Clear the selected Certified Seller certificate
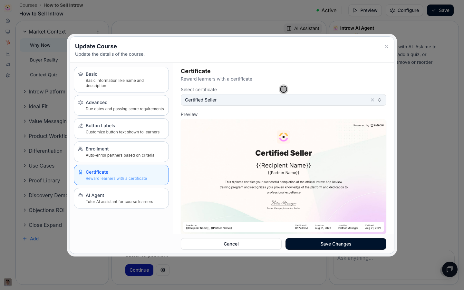Viewport: 464px width, 290px height. (x=372, y=100)
